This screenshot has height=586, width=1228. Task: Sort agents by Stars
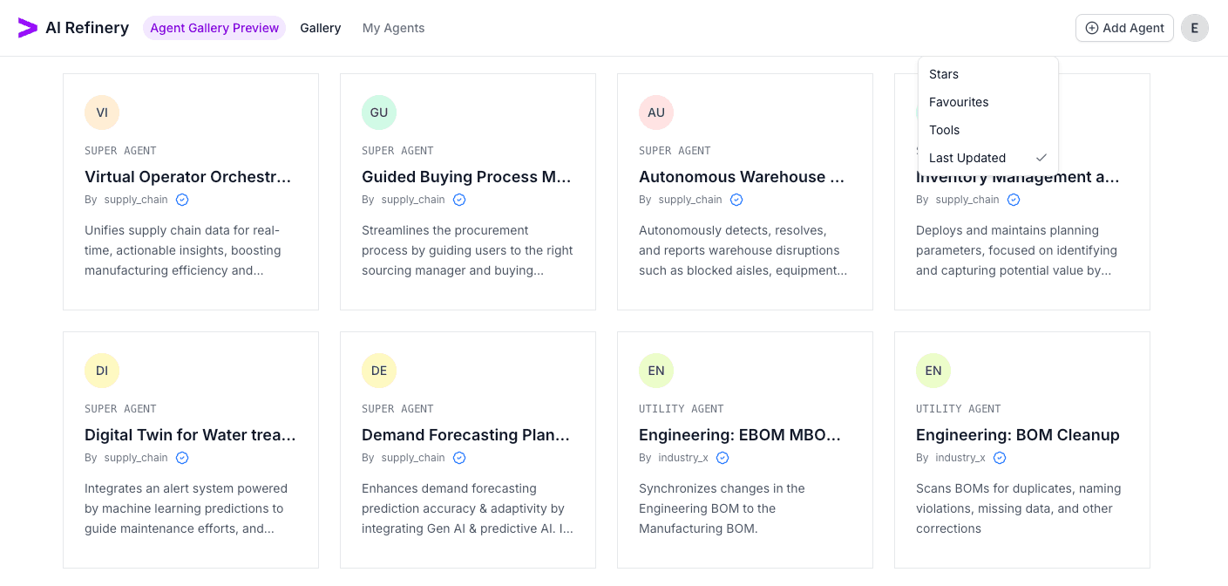click(x=944, y=74)
